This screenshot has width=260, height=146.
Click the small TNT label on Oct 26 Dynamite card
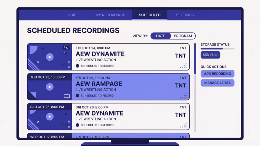point(183,107)
